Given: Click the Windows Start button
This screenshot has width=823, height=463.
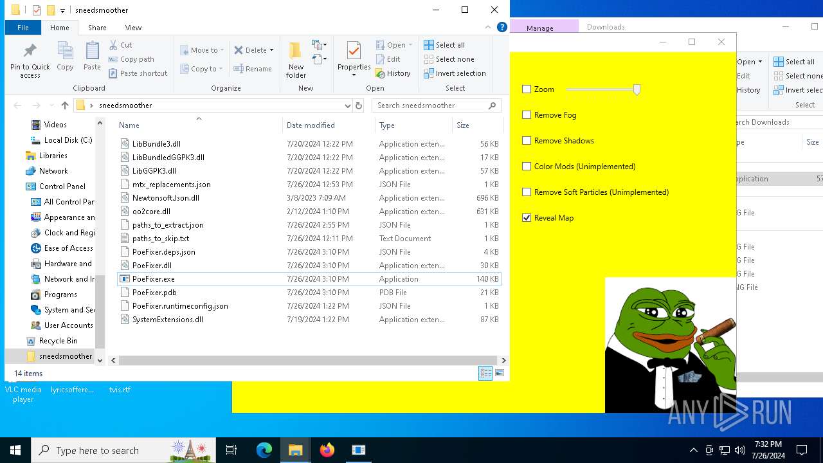Looking at the screenshot, I should tap(15, 450).
